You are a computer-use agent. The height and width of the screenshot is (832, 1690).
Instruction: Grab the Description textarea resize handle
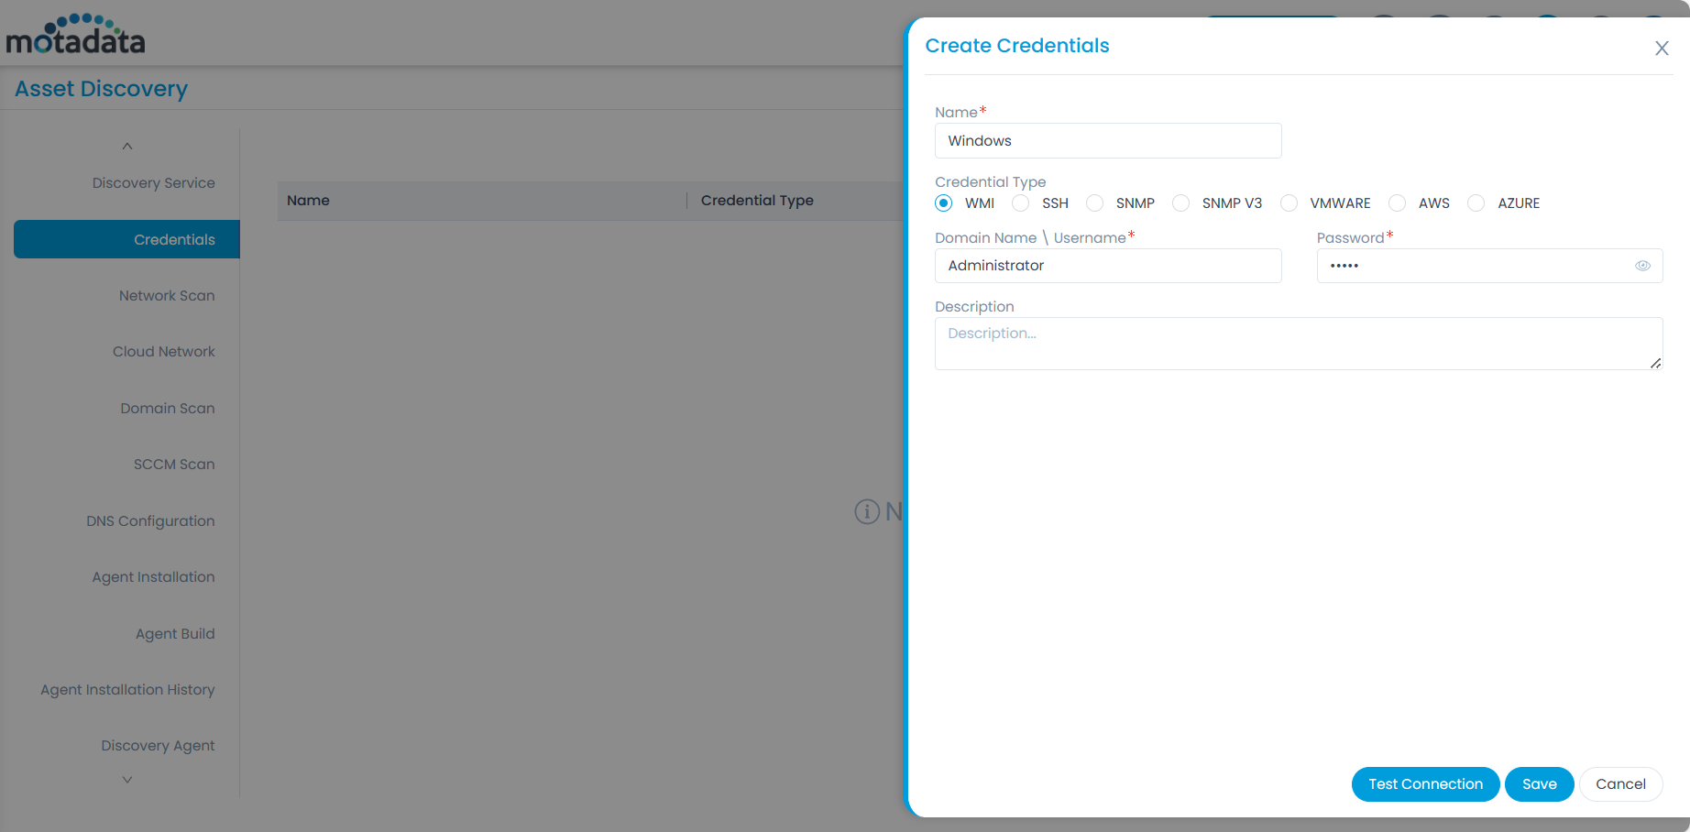click(x=1655, y=364)
